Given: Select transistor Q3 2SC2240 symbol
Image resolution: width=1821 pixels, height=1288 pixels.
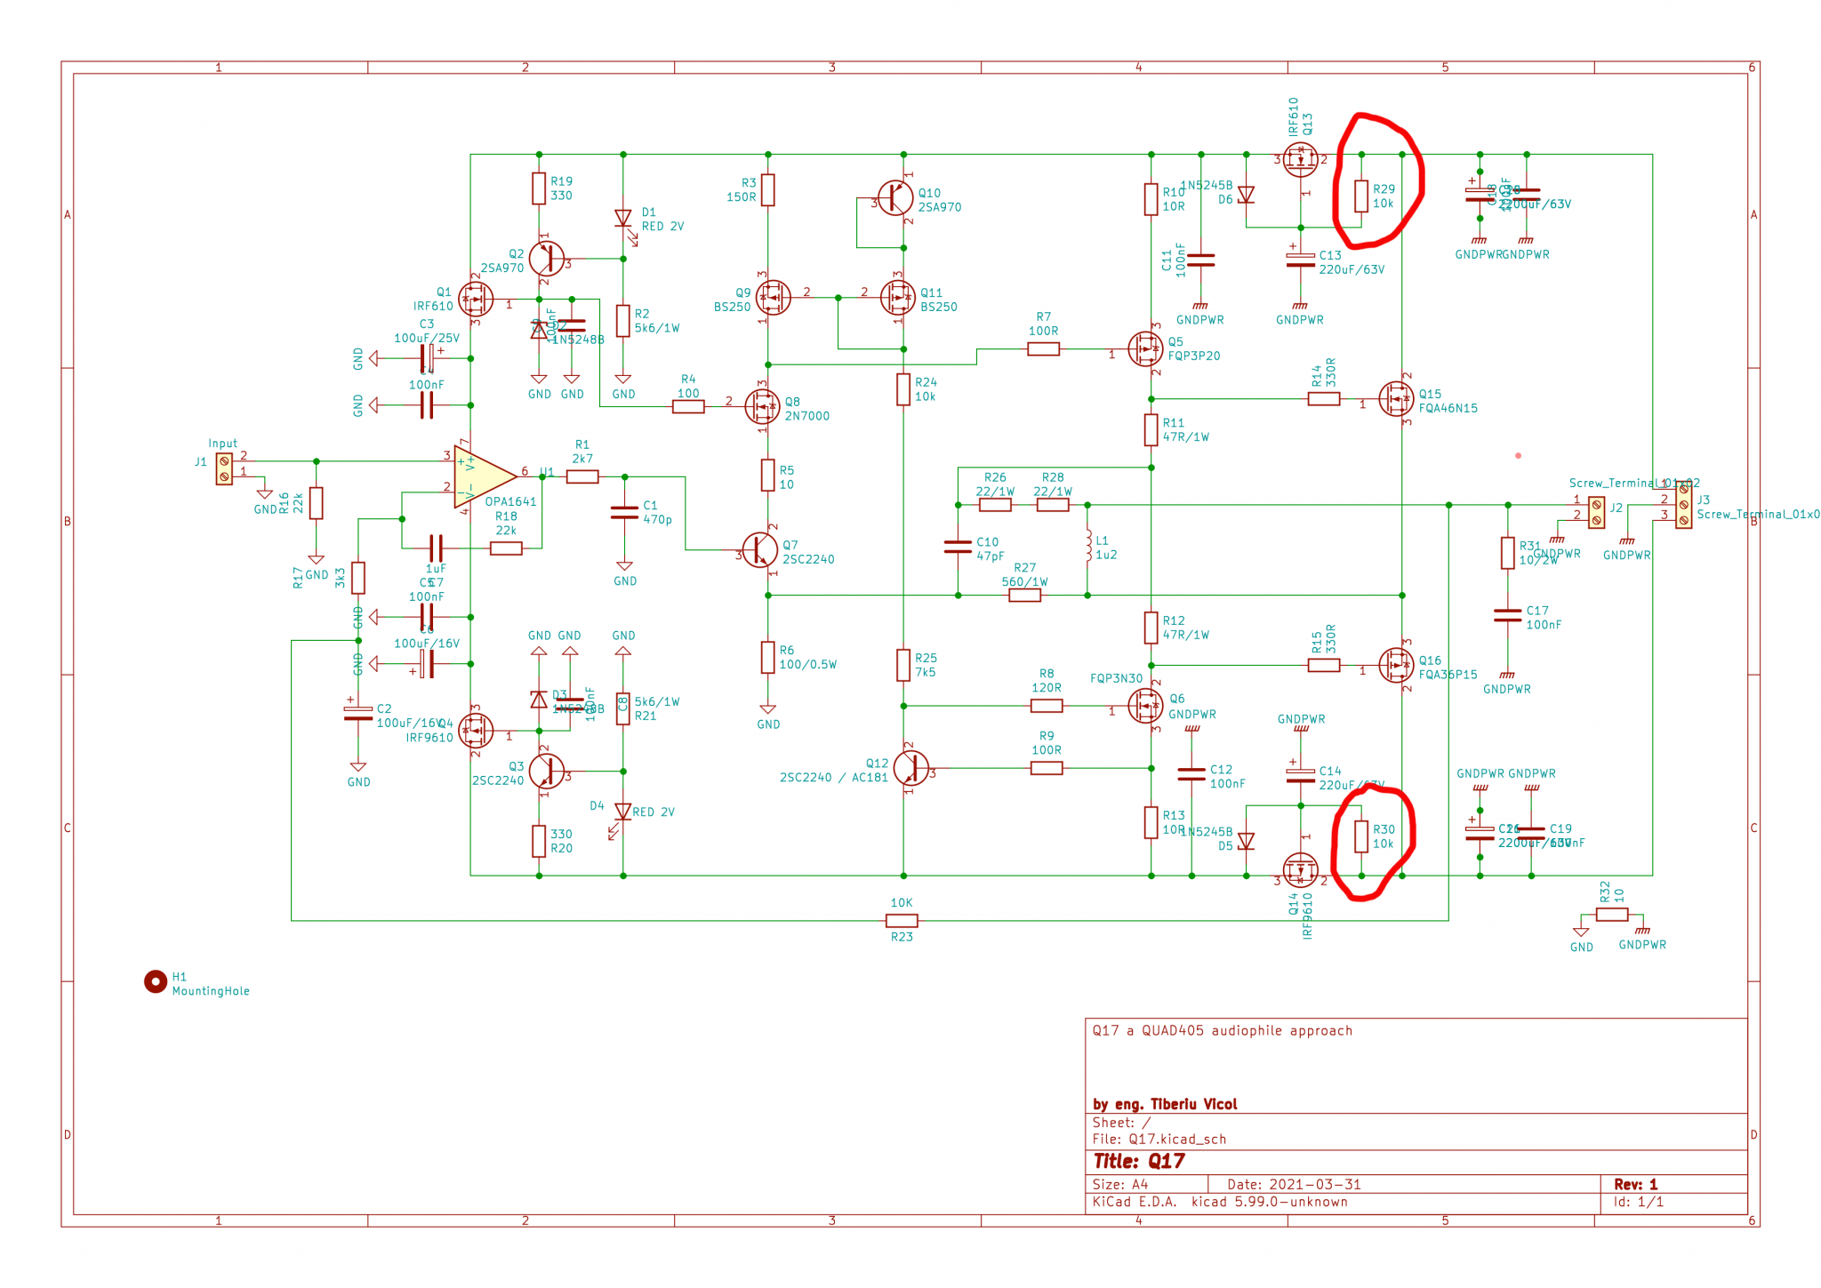Looking at the screenshot, I should (546, 772).
